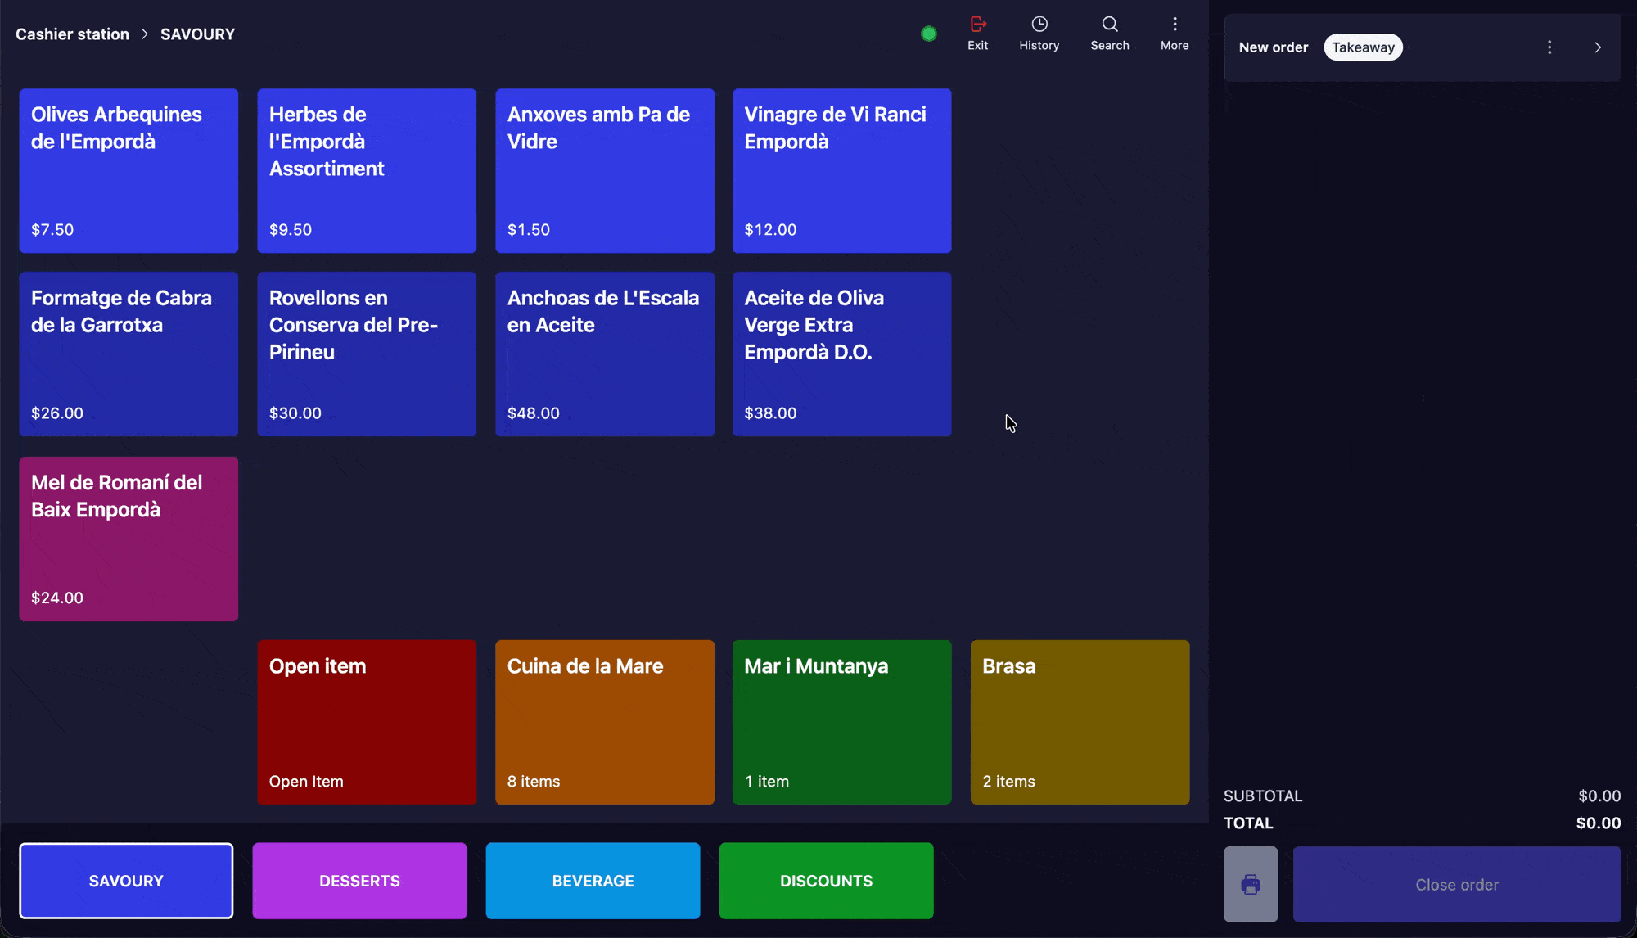1637x938 pixels.
Task: Toggle the Takeaway order type chip
Action: tap(1362, 47)
